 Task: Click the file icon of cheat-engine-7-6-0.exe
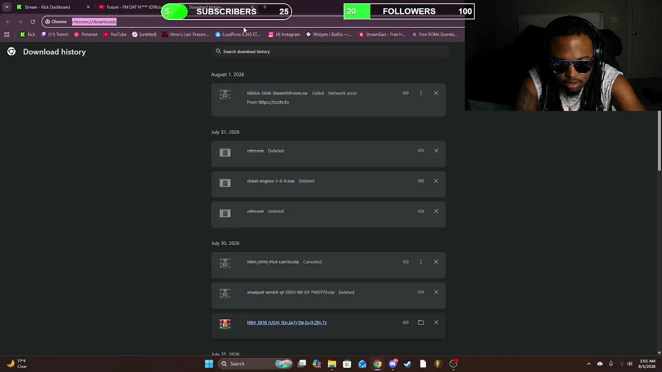225,183
